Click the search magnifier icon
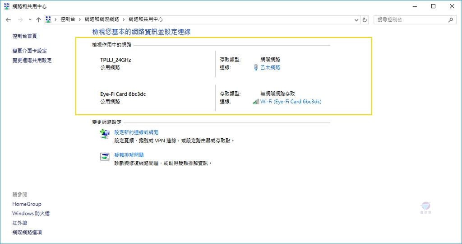 coord(451,20)
